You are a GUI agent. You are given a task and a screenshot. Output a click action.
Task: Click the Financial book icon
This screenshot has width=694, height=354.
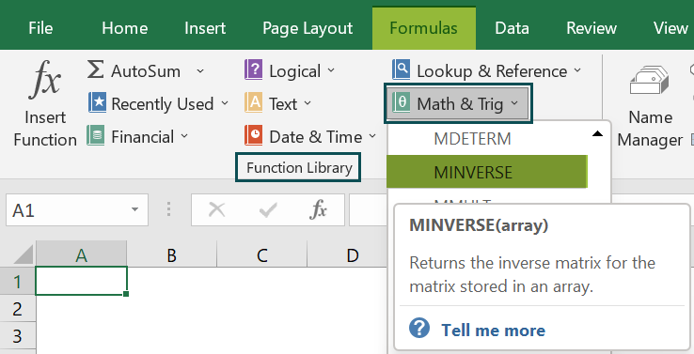pyautogui.click(x=96, y=135)
